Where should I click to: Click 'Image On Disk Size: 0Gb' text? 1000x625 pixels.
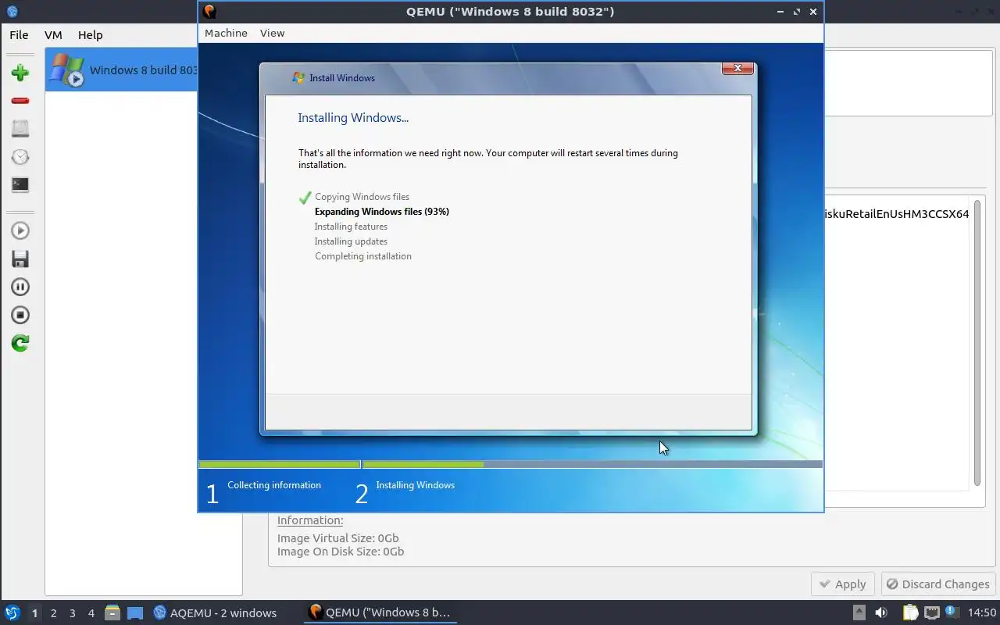[x=341, y=552]
